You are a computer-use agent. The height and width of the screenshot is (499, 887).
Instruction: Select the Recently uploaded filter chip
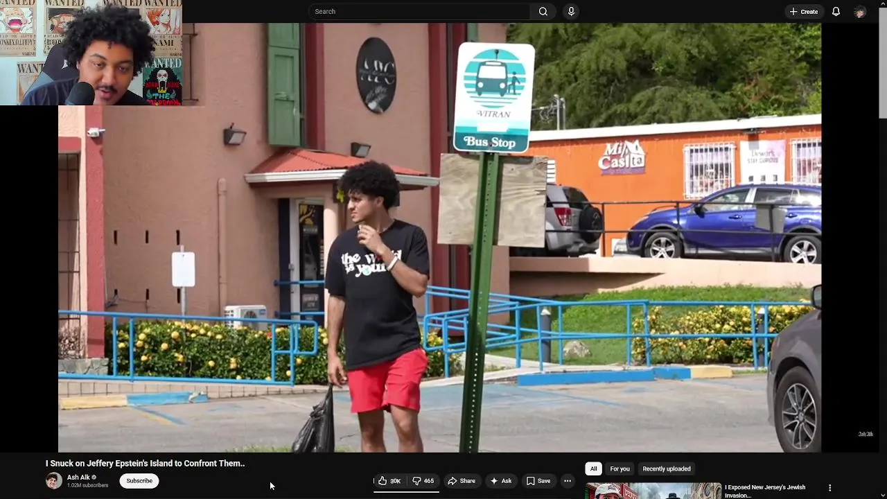[667, 469]
